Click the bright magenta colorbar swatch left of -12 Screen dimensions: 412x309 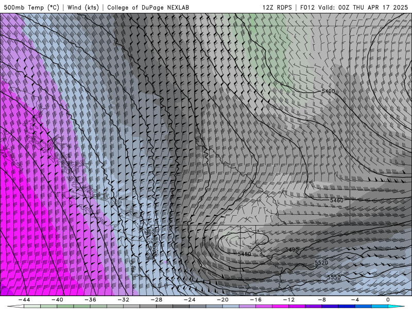pos(280,306)
